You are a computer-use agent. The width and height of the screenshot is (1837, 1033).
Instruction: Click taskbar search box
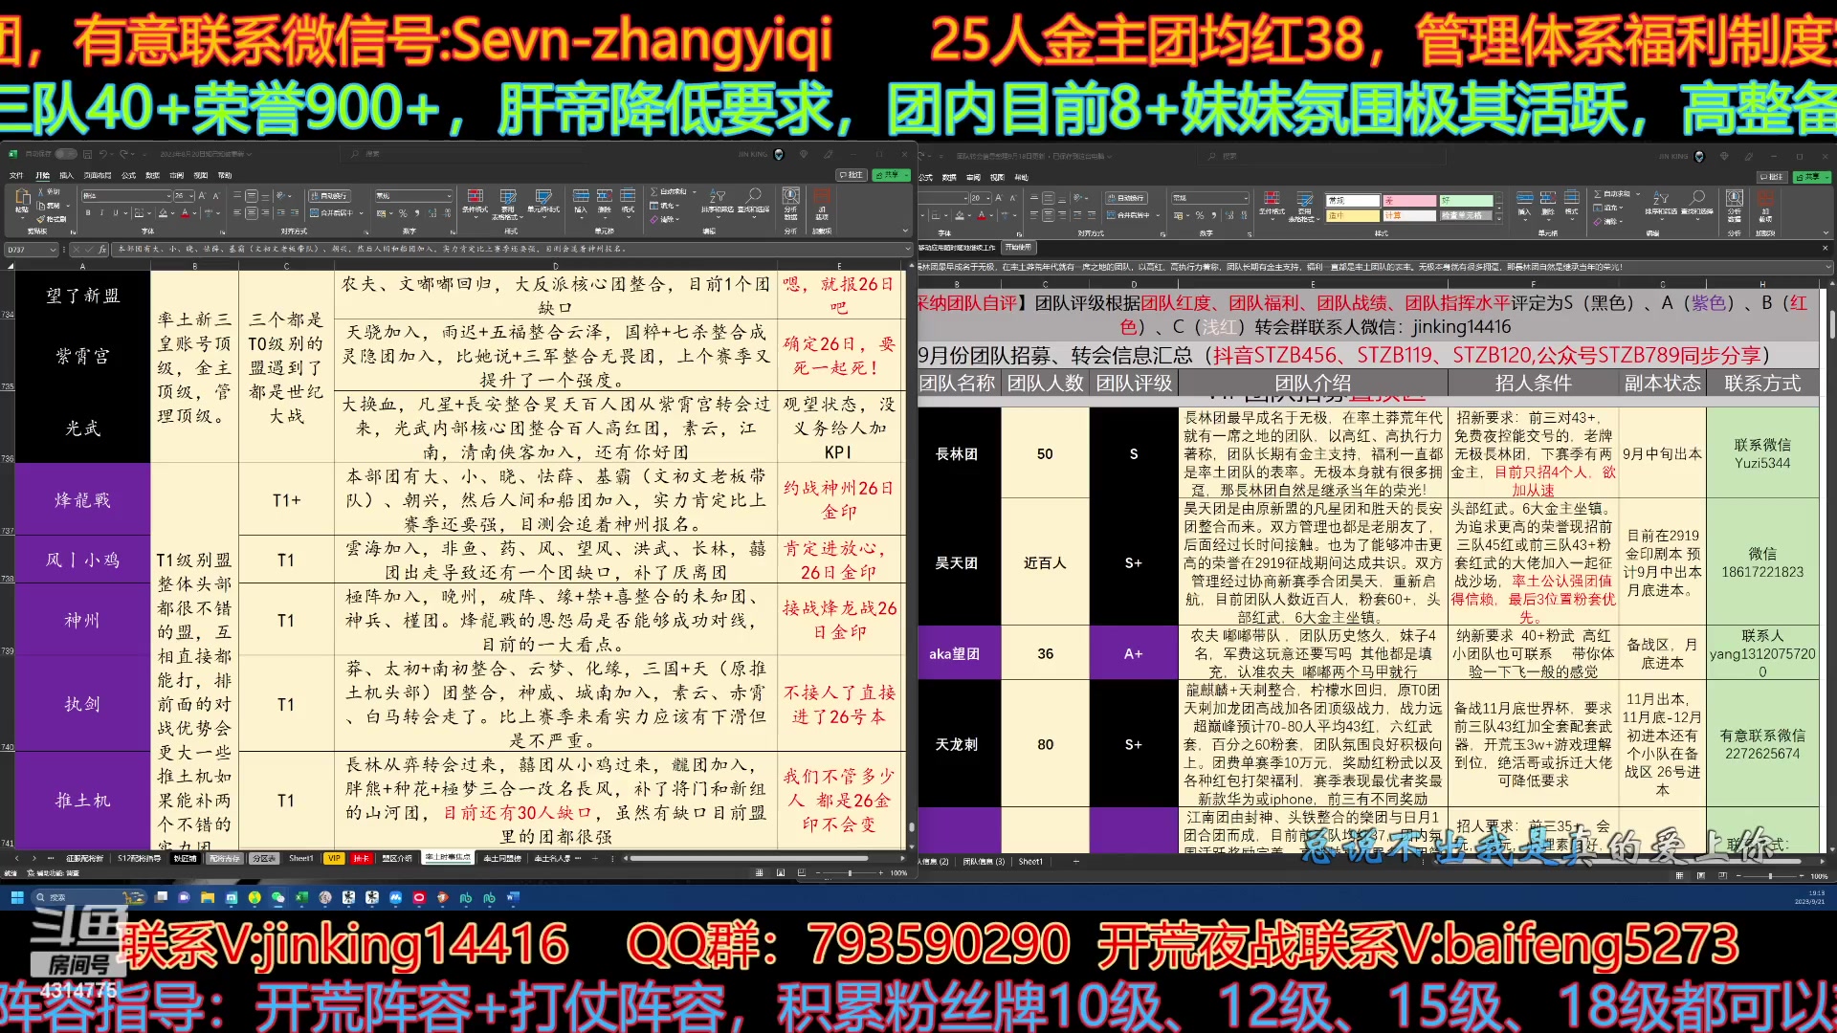pyautogui.click(x=88, y=897)
